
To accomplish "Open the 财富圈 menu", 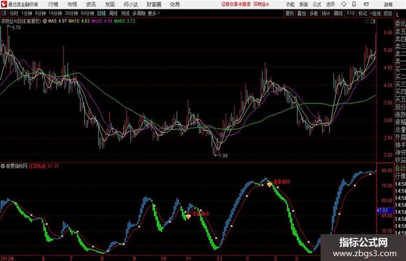I will click(x=154, y=4).
